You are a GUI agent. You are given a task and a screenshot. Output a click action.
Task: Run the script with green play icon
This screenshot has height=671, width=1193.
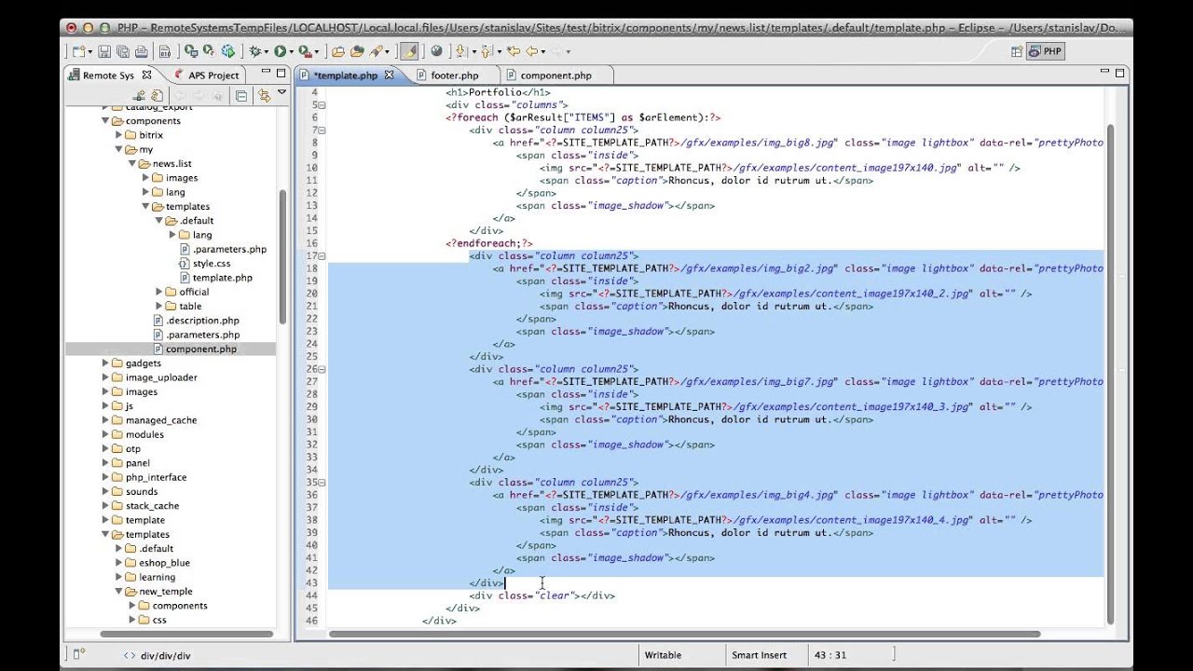point(280,51)
